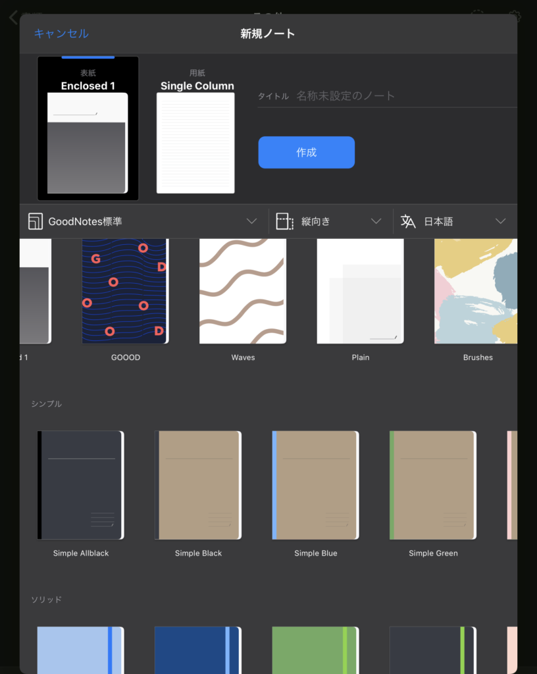Click the シンプル section heading
537x674 pixels.
(47, 403)
